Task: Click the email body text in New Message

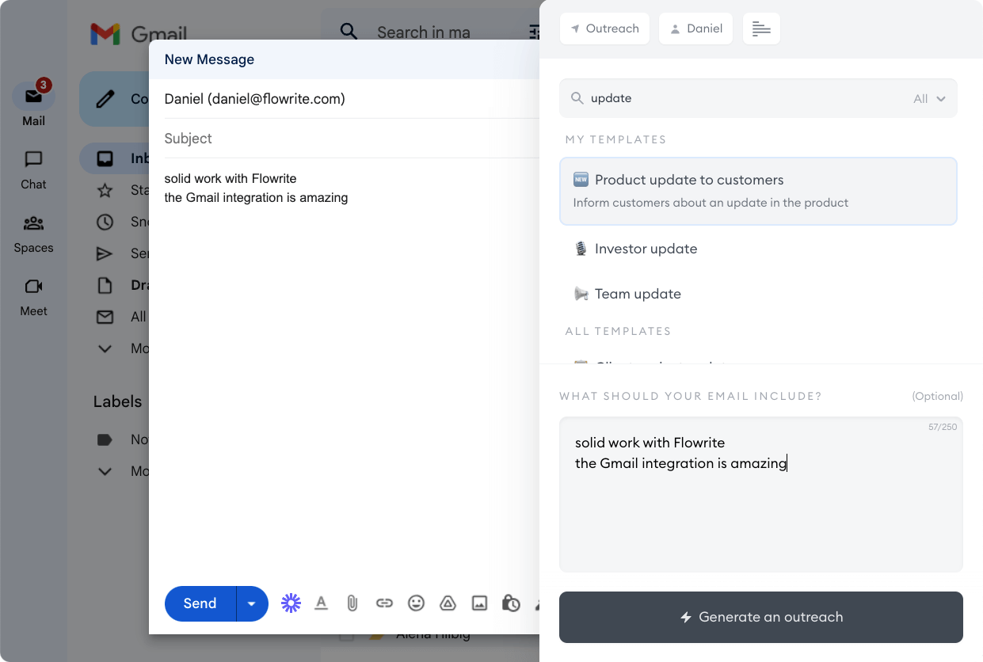Action: (256, 188)
